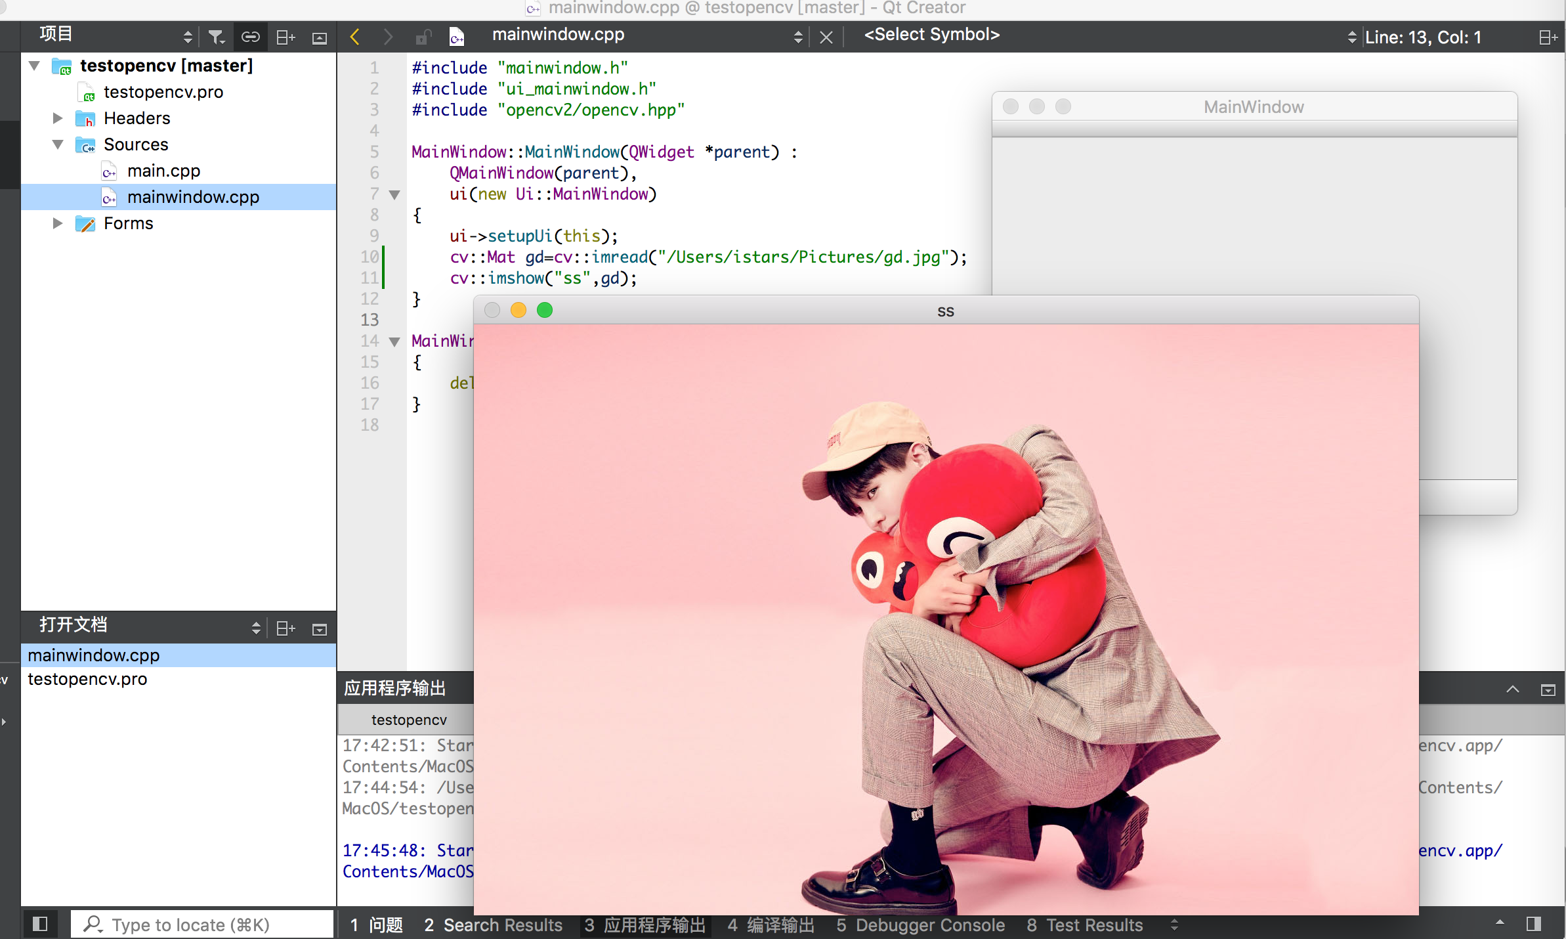Screen dimensions: 1566x939
Task: Toggle the left sidebar visibility button
Action: tap(40, 925)
